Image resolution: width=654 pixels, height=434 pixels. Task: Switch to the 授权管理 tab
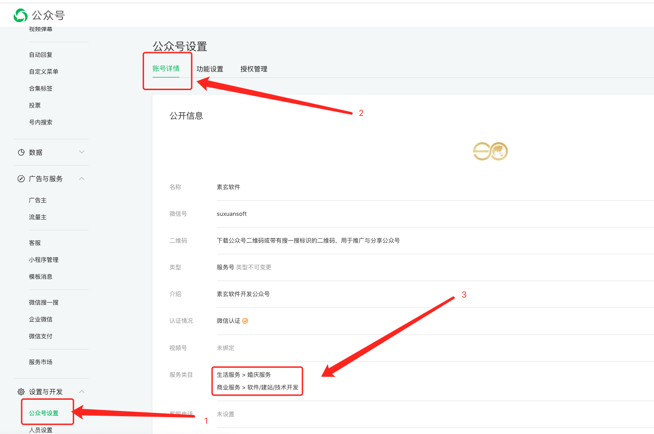tap(254, 69)
